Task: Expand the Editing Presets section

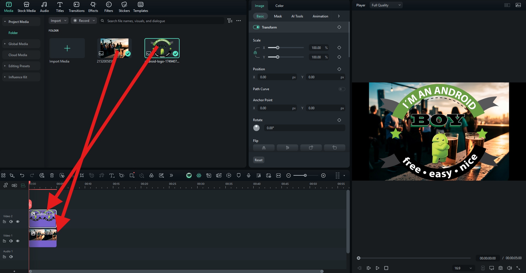Action: [5, 66]
